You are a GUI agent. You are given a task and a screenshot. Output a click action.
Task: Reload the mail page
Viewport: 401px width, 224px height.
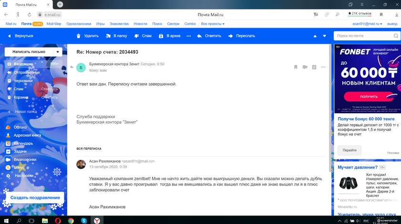click(x=30, y=15)
